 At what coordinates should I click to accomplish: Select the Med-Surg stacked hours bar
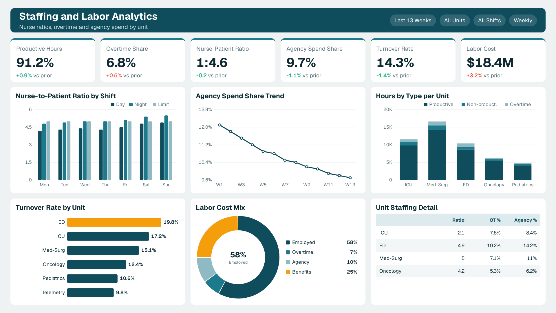(x=437, y=151)
